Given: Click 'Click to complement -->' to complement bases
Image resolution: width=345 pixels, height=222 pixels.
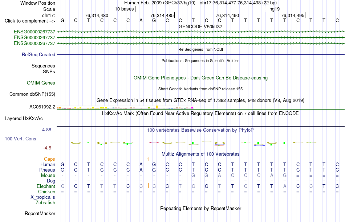Looking at the screenshot, I should (30, 21).
